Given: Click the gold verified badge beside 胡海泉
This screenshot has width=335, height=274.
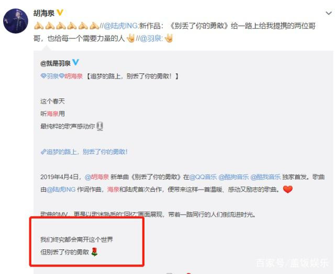Looking at the screenshot, I should click(60, 13).
